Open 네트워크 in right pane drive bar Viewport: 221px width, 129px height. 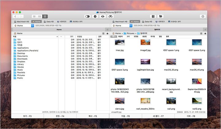coord(160,21)
